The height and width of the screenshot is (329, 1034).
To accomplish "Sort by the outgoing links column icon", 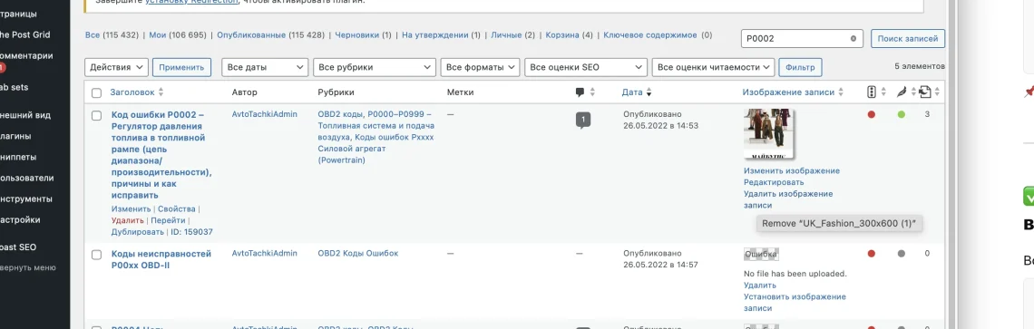I will tap(925, 92).
